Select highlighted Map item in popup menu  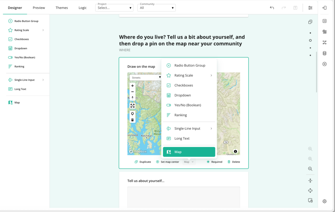[189, 152]
